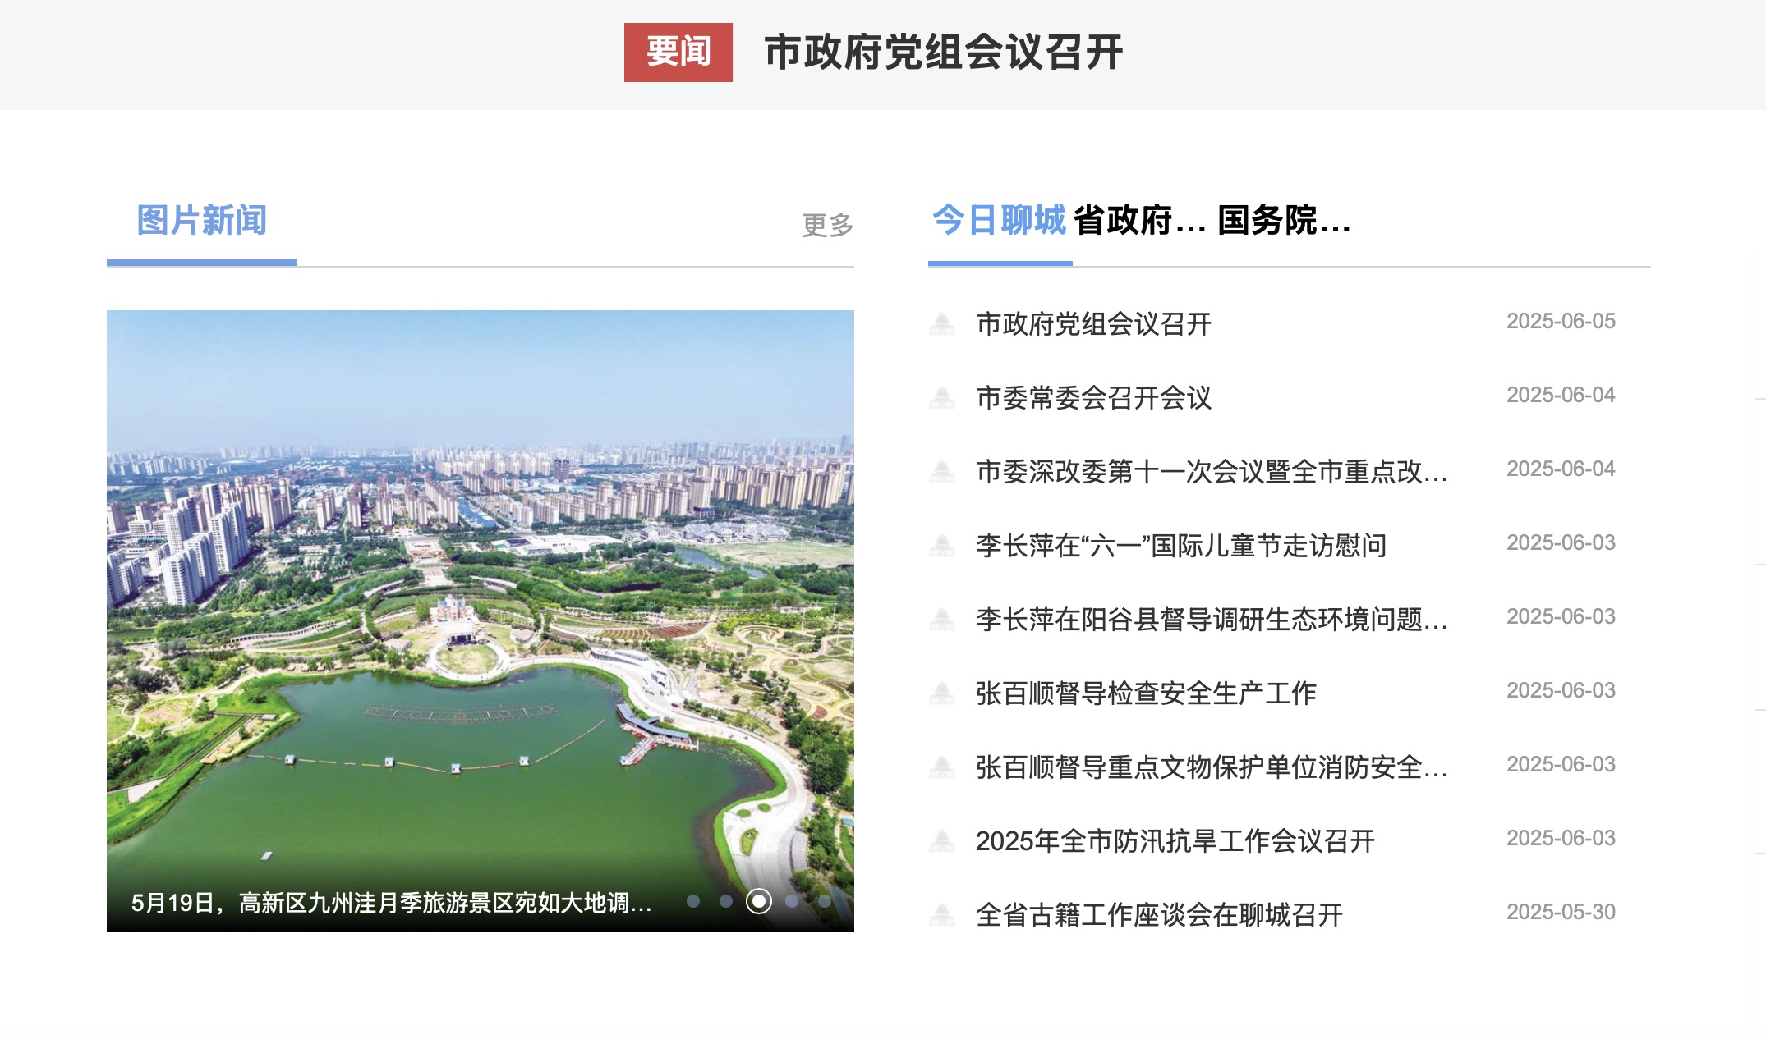Image resolution: width=1766 pixels, height=1039 pixels.
Task: Go to fourth carousel slide dot
Action: tap(792, 901)
